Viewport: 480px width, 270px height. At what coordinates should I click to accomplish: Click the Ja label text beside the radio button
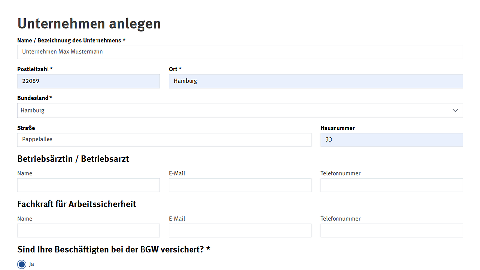click(31, 264)
